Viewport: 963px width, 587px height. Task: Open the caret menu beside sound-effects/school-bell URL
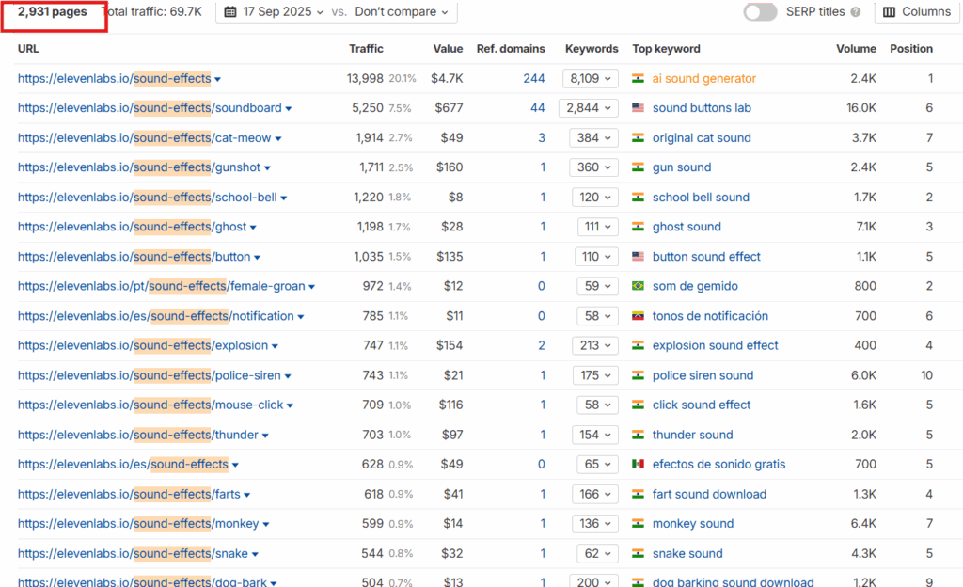pos(284,198)
